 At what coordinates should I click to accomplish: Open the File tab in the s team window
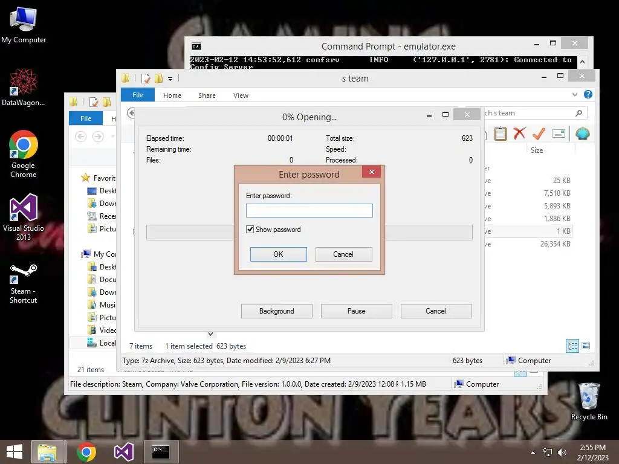pos(138,95)
